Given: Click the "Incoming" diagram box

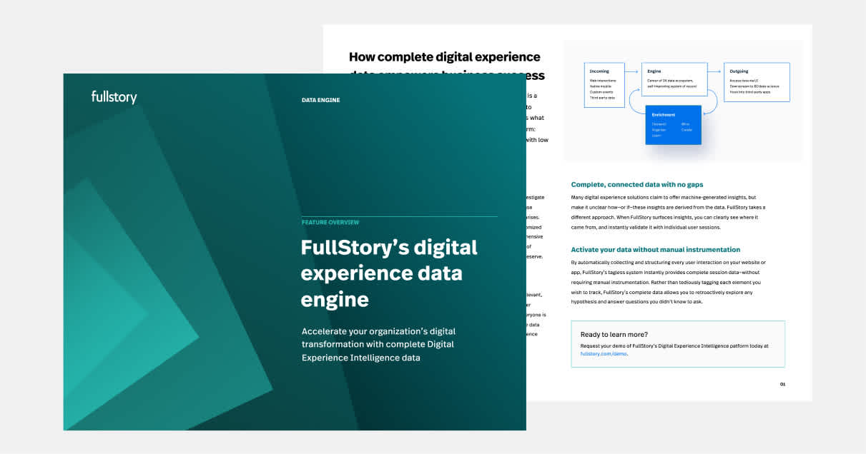Looking at the screenshot, I should [x=604, y=86].
